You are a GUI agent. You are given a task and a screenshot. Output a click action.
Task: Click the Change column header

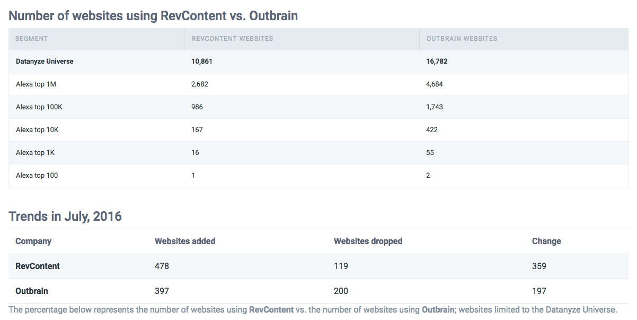(546, 241)
